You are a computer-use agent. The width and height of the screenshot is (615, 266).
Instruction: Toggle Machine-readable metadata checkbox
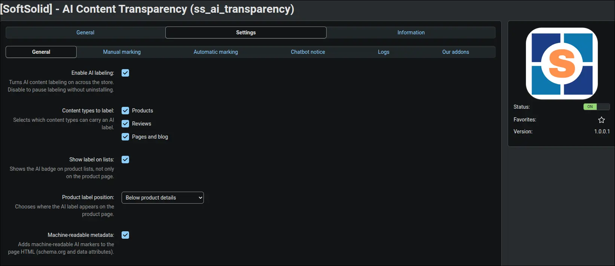tap(125, 235)
